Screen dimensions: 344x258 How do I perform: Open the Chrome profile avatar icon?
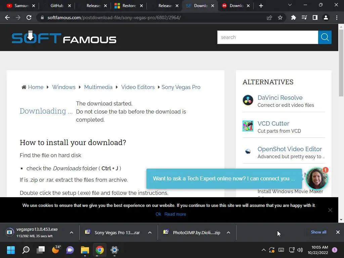(x=326, y=18)
